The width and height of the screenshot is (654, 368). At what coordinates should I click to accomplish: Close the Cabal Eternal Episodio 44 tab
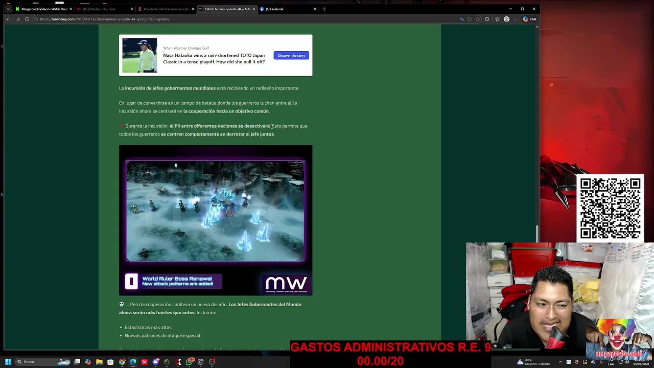(254, 9)
